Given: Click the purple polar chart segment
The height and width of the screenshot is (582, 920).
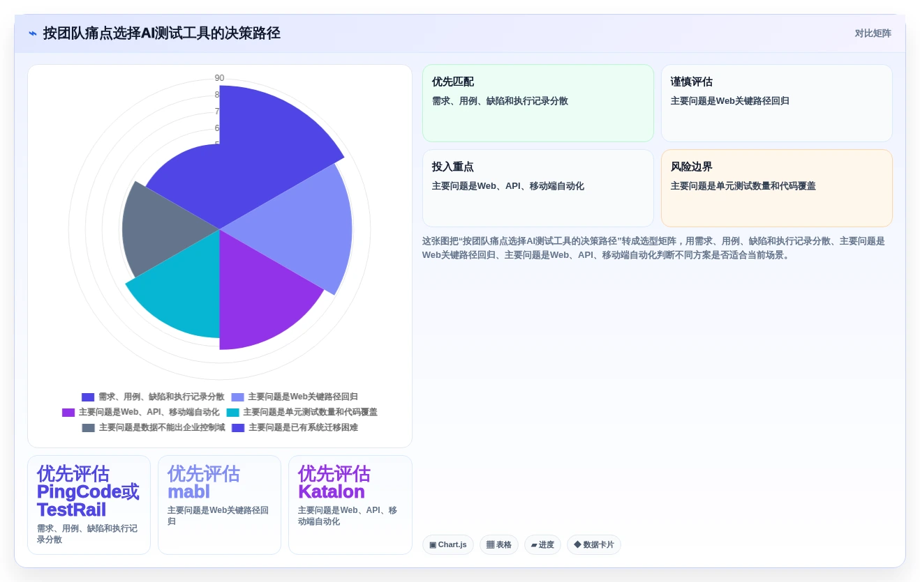Looking at the screenshot, I should click(x=262, y=300).
